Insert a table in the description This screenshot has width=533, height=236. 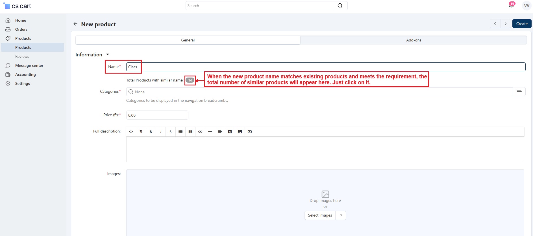coord(190,132)
